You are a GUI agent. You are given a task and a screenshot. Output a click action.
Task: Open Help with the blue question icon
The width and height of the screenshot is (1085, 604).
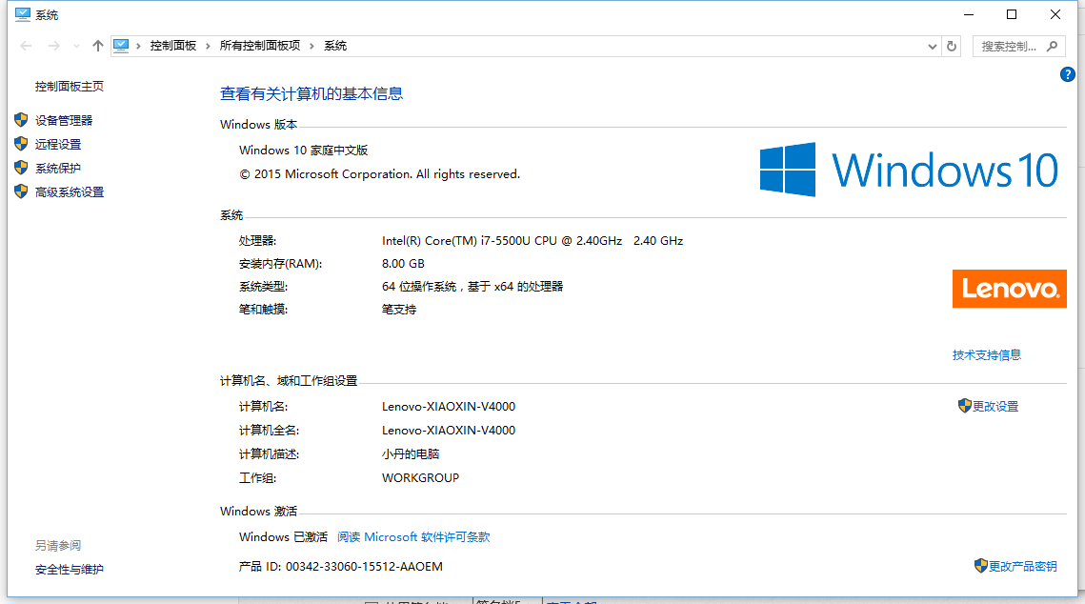pyautogui.click(x=1067, y=74)
